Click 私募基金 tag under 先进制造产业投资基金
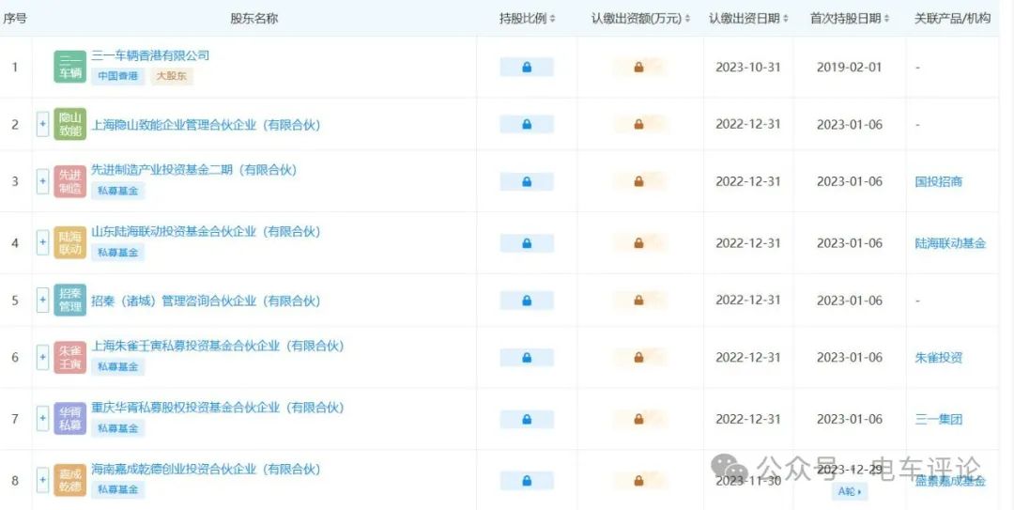Viewport: 1014px width, 510px height. pos(117,191)
